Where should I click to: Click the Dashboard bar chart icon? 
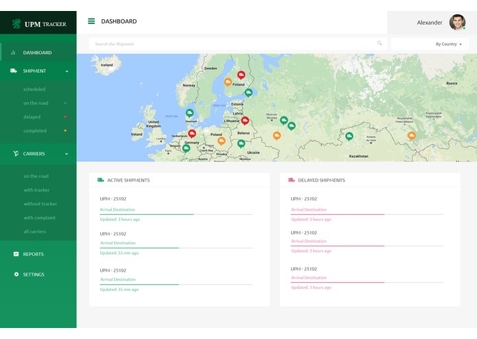pyautogui.click(x=13, y=53)
